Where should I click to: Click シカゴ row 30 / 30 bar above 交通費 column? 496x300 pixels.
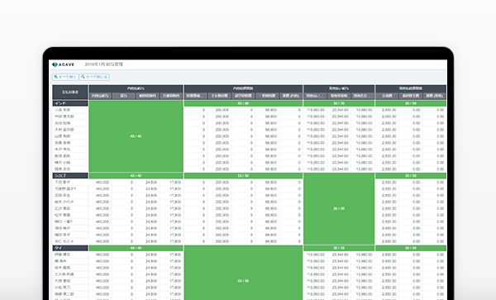[411, 175]
